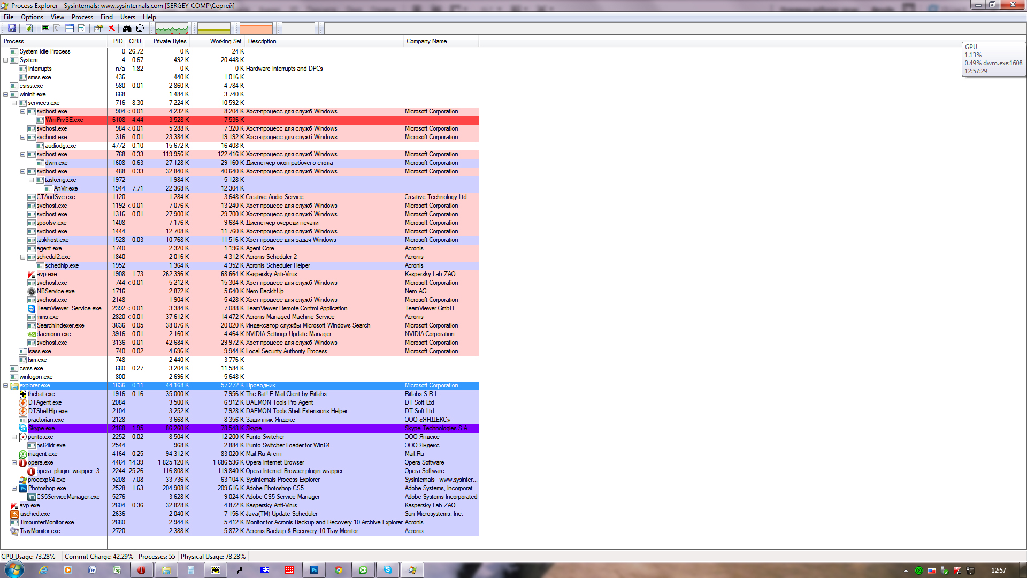Click the taskbar clock showing 12:57
The image size is (1027, 578).
[998, 571]
